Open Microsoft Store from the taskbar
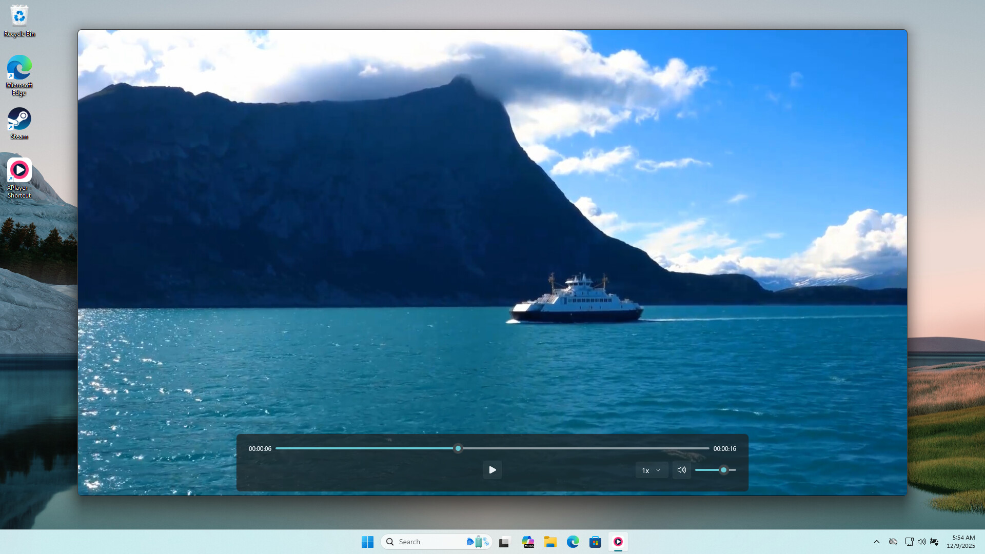 tap(595, 542)
